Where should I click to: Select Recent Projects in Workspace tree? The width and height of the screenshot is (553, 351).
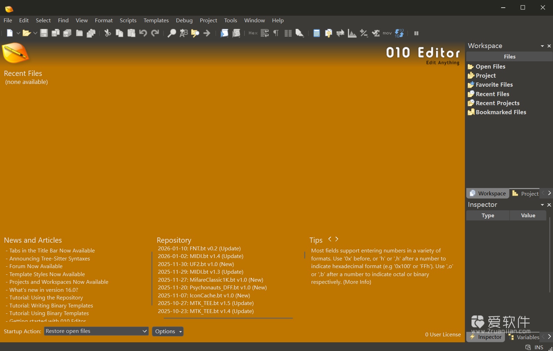click(497, 103)
